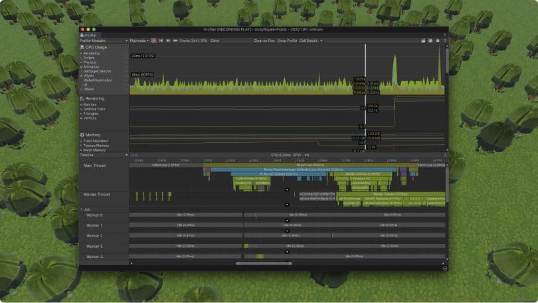Image resolution: width=538 pixels, height=303 pixels.
Task: Click the save profiler data icon
Action: point(430,41)
